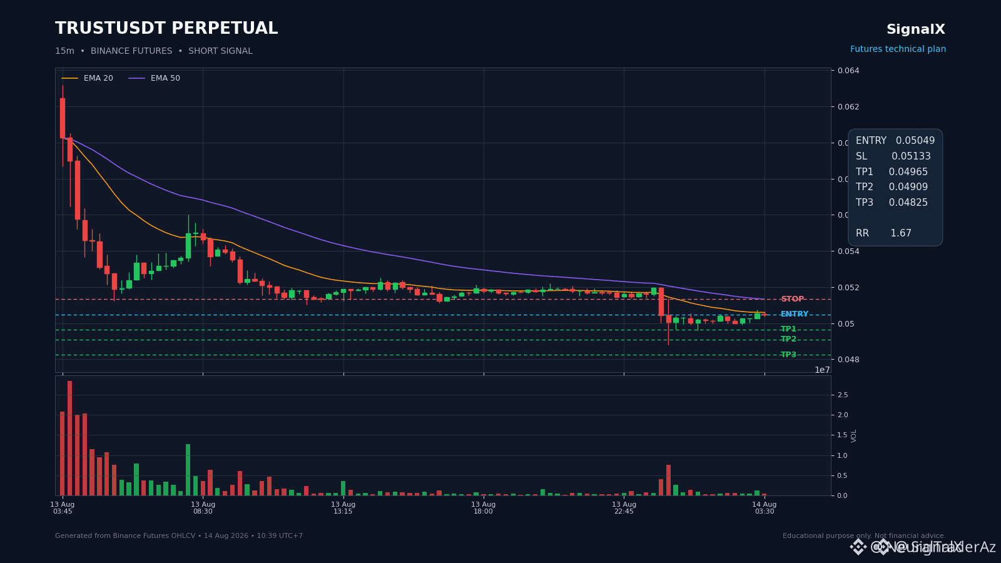Click the 2.5 volume axis label
The image size is (1001, 563).
click(843, 395)
